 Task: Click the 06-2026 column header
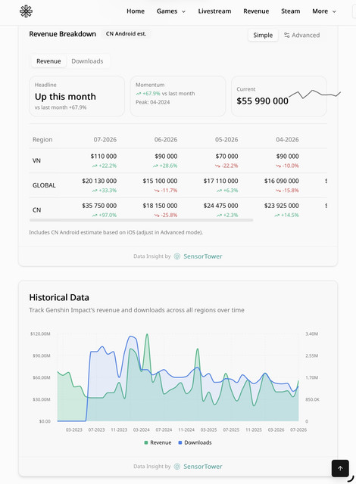point(166,139)
